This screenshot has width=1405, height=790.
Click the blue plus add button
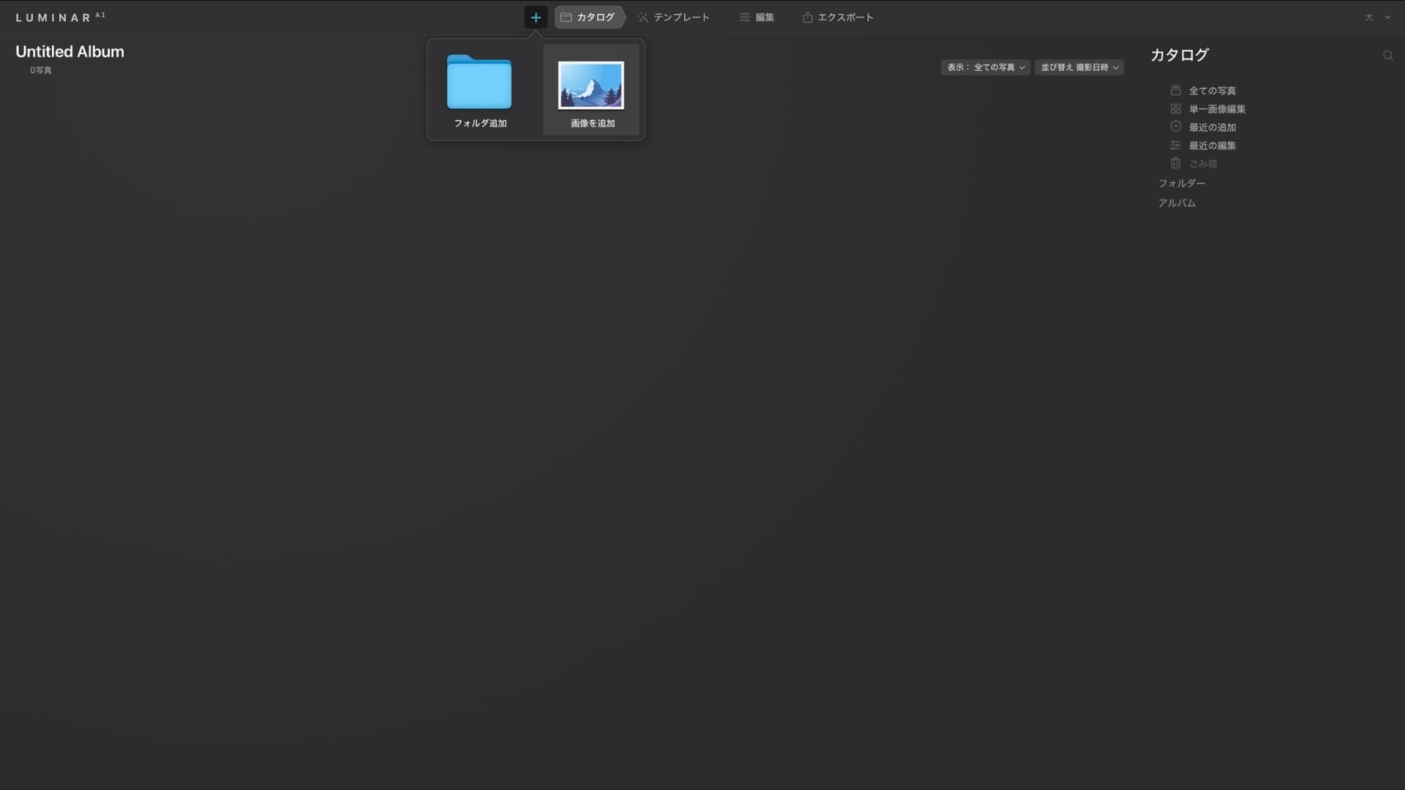[536, 17]
